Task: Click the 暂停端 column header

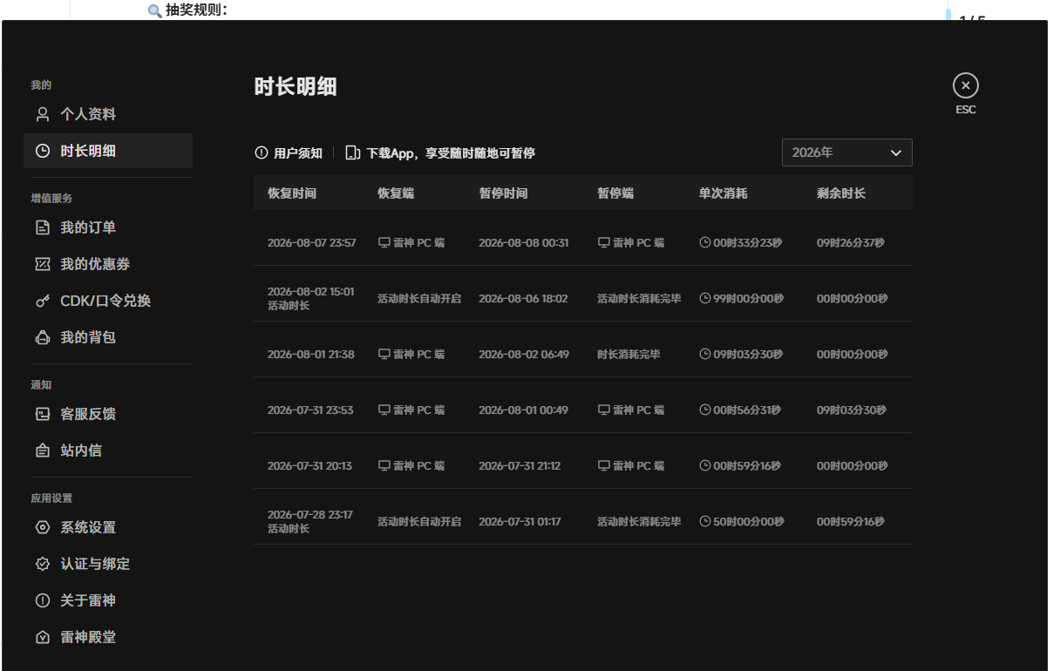Action: 615,193
